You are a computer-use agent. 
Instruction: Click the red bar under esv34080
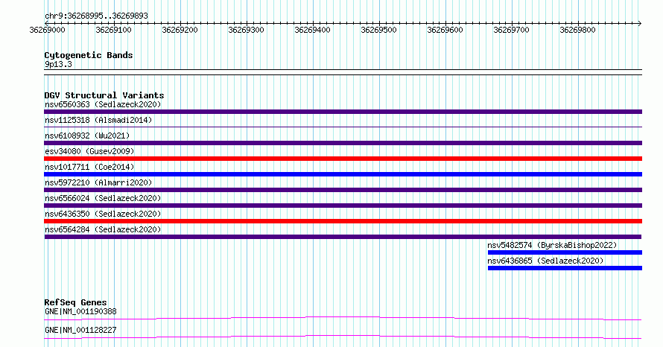343,159
